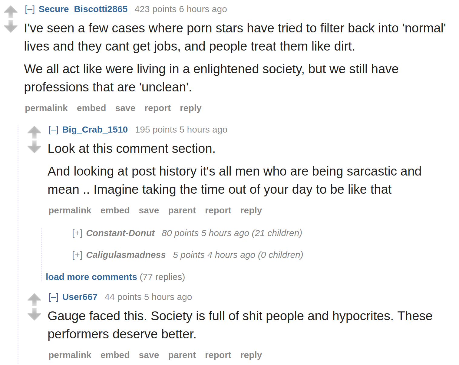Screen dimensions: 459x365
Task: Downvote Big_Crab_1510's comment
Action: click(34, 147)
